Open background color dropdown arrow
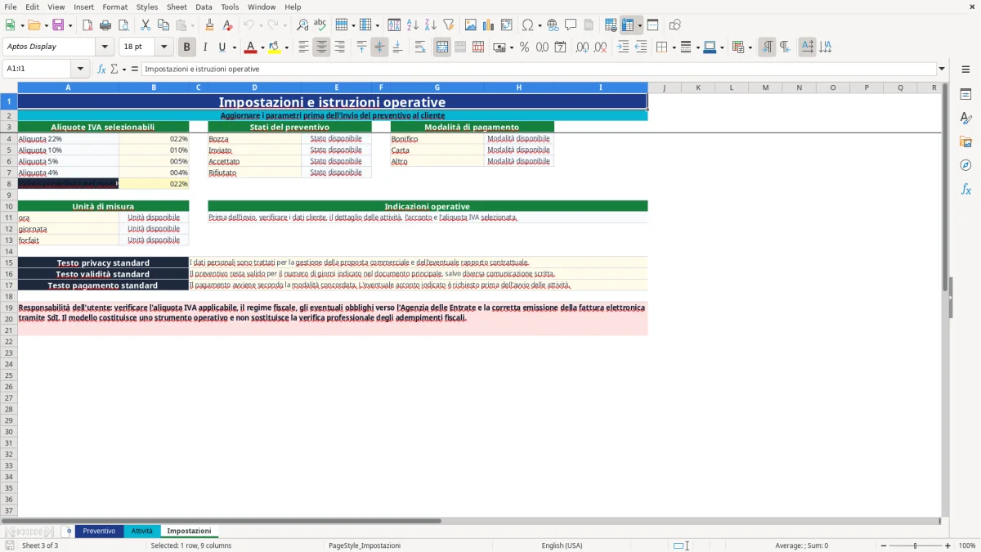Screen dimensions: 981x552 click(286, 47)
